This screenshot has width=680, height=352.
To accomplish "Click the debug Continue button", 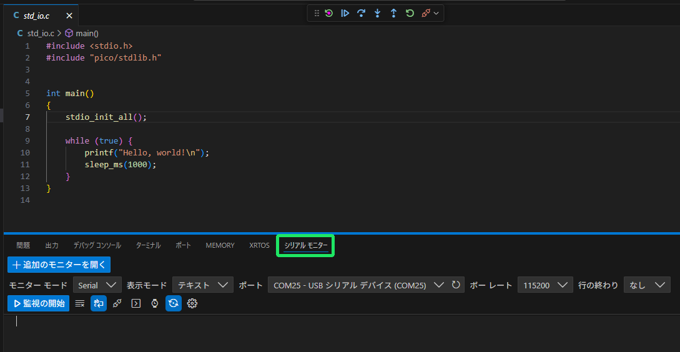I will [345, 13].
